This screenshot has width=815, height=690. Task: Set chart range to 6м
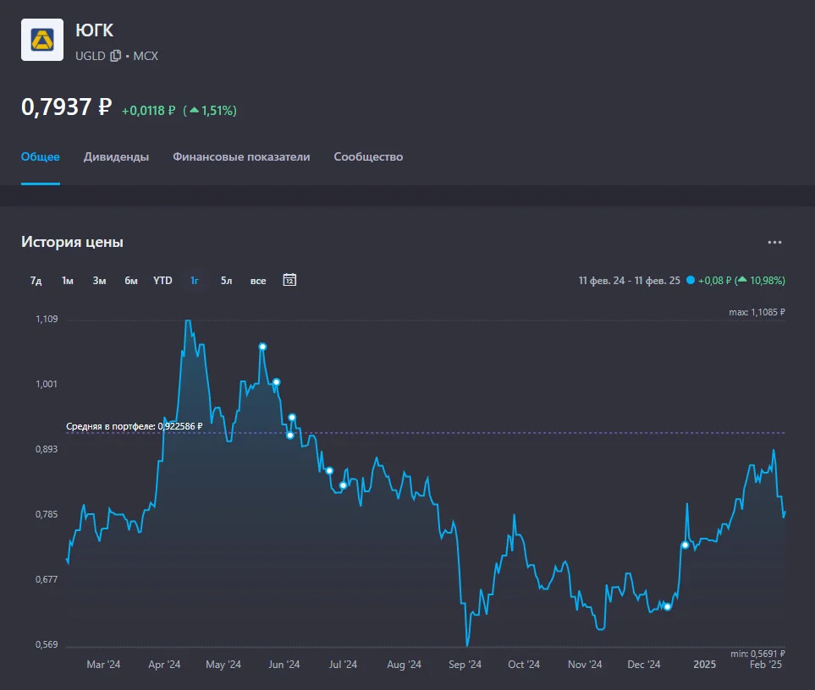point(131,281)
